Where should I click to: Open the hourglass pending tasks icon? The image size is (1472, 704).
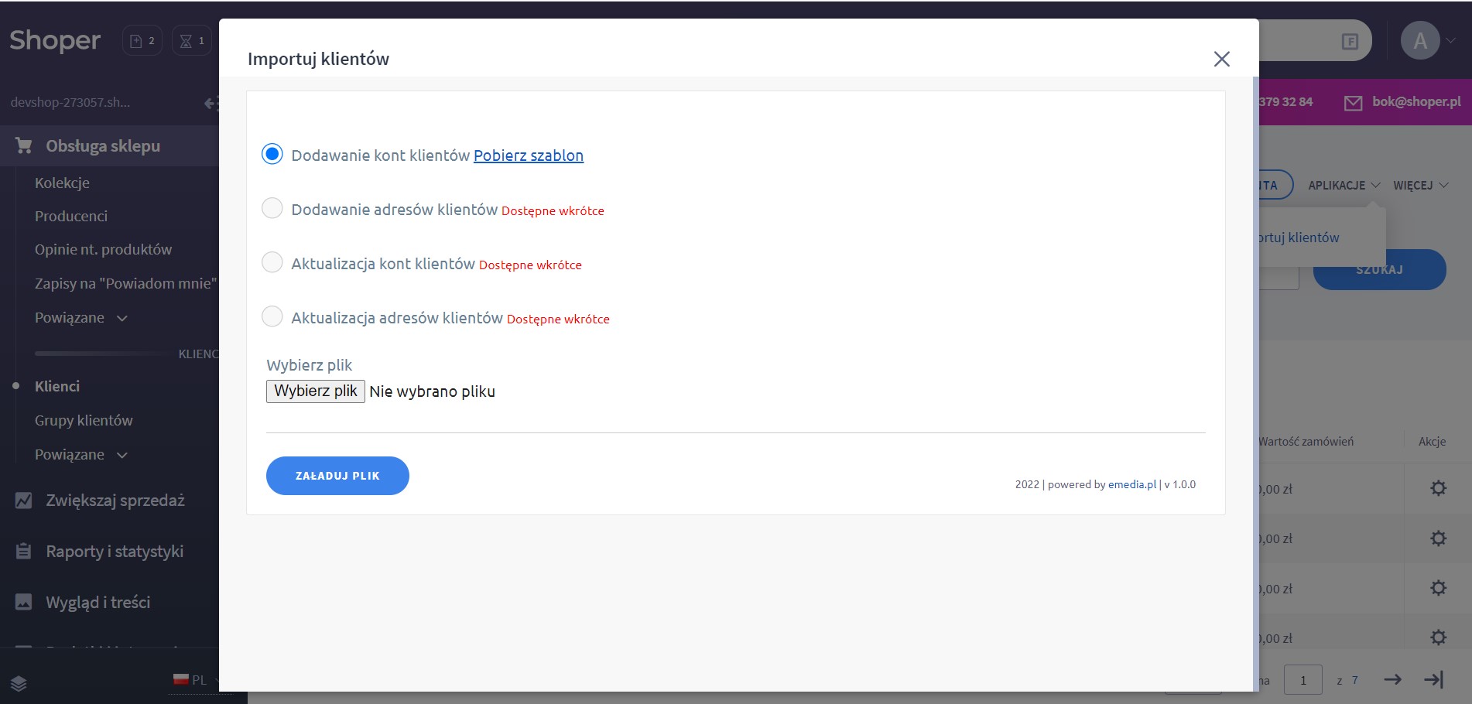point(191,41)
